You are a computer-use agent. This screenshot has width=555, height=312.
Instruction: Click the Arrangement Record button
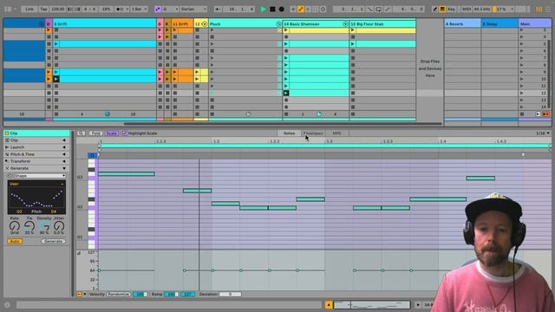[x=281, y=10]
